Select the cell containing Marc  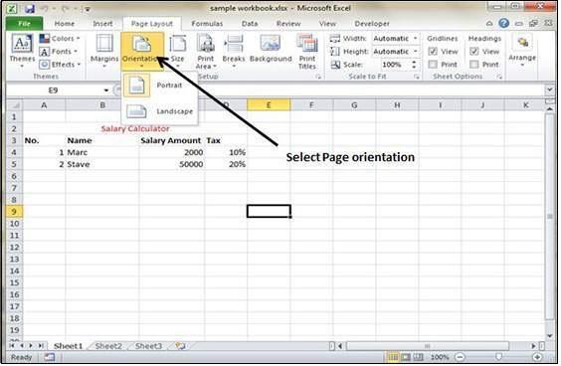tap(102, 152)
